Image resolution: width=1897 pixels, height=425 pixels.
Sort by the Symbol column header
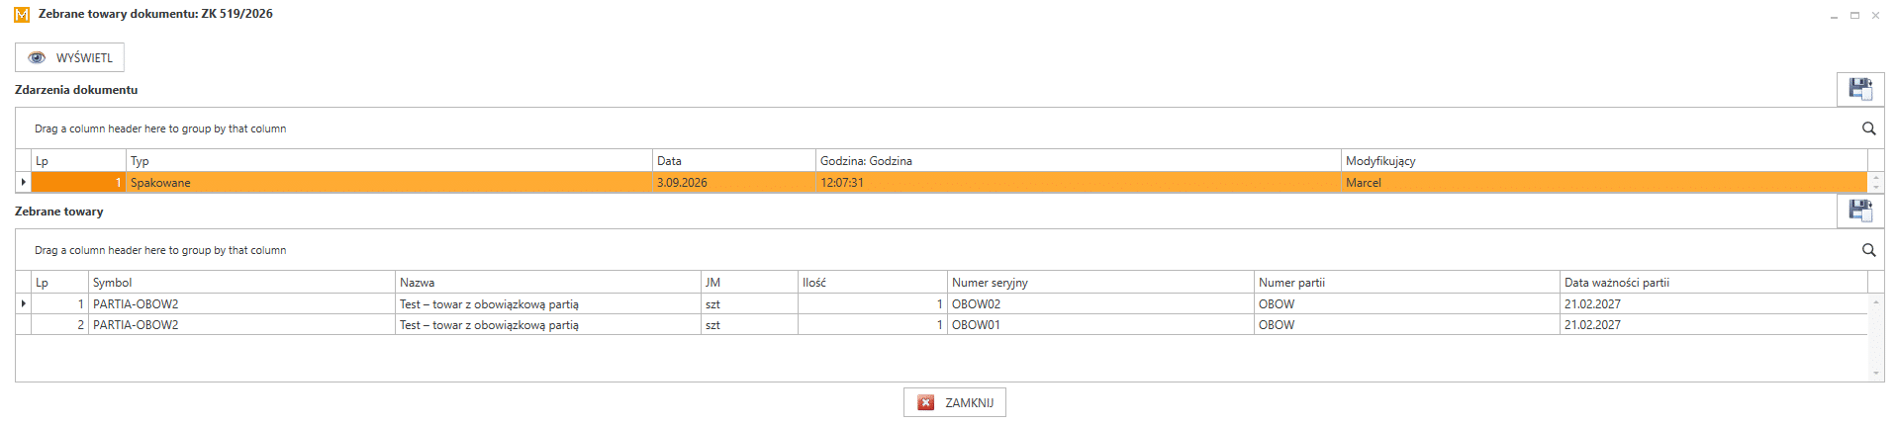click(242, 282)
